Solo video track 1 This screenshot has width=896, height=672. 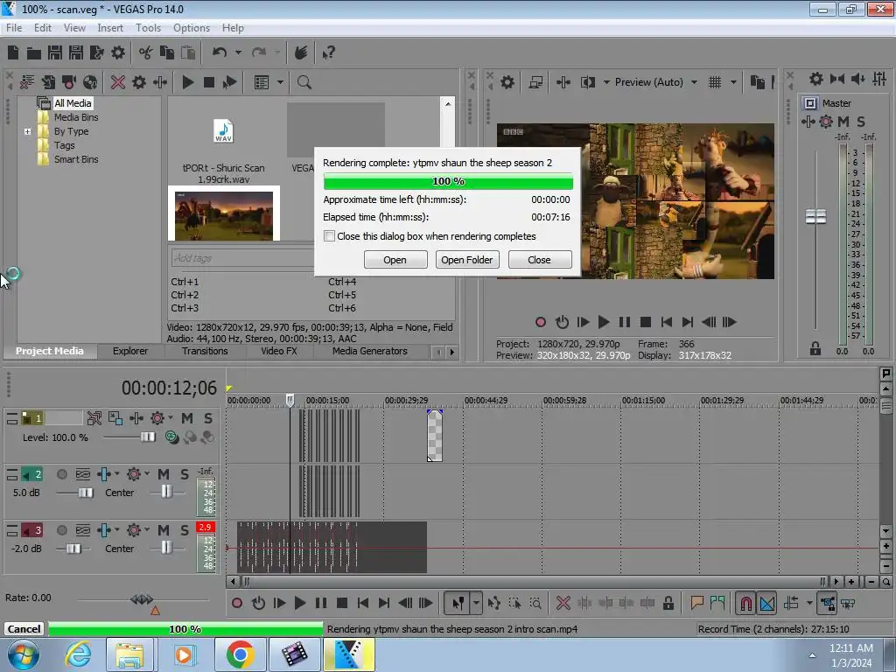(x=208, y=418)
